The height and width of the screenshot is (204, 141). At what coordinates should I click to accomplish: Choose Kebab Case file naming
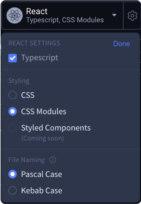(x=12, y=191)
